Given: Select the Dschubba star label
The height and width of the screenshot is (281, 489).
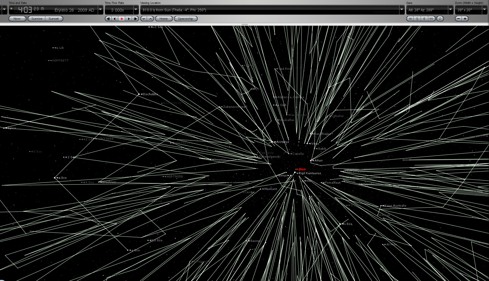Looking at the screenshot, I should click(150, 94).
